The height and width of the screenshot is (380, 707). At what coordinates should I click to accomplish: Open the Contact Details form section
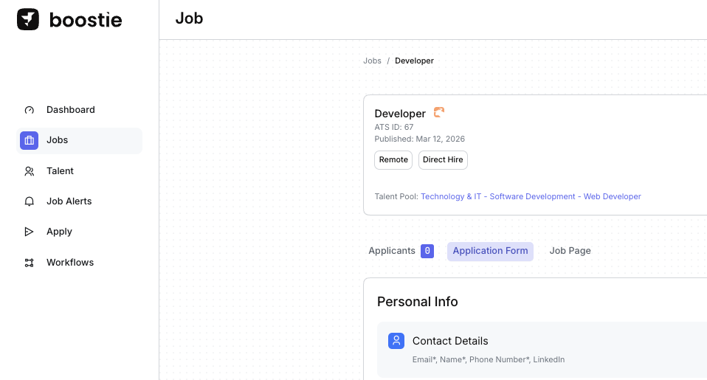click(x=450, y=341)
